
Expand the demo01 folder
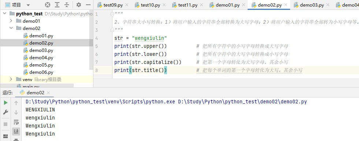pyautogui.click(x=11, y=21)
